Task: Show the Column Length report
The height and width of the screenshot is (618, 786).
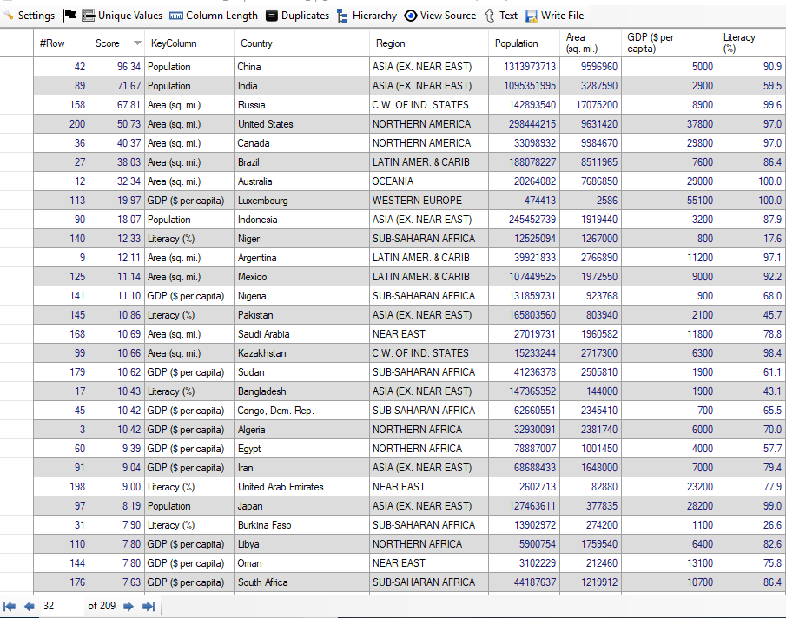Action: (214, 15)
